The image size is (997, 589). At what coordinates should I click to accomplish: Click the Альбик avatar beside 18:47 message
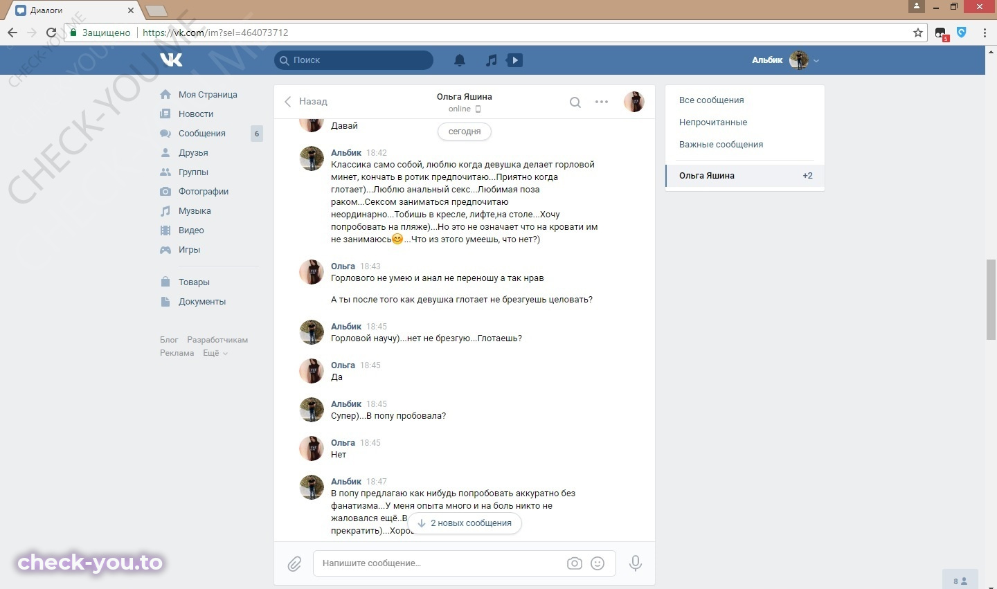pyautogui.click(x=312, y=487)
